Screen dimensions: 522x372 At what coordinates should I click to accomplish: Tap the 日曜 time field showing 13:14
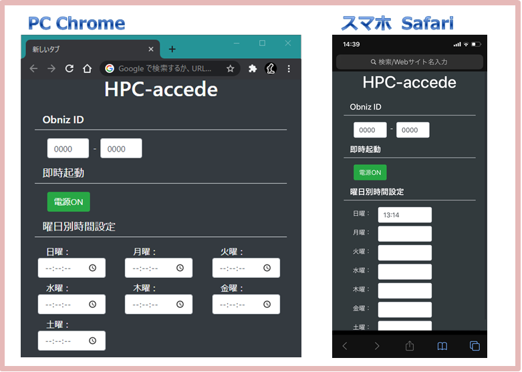404,215
